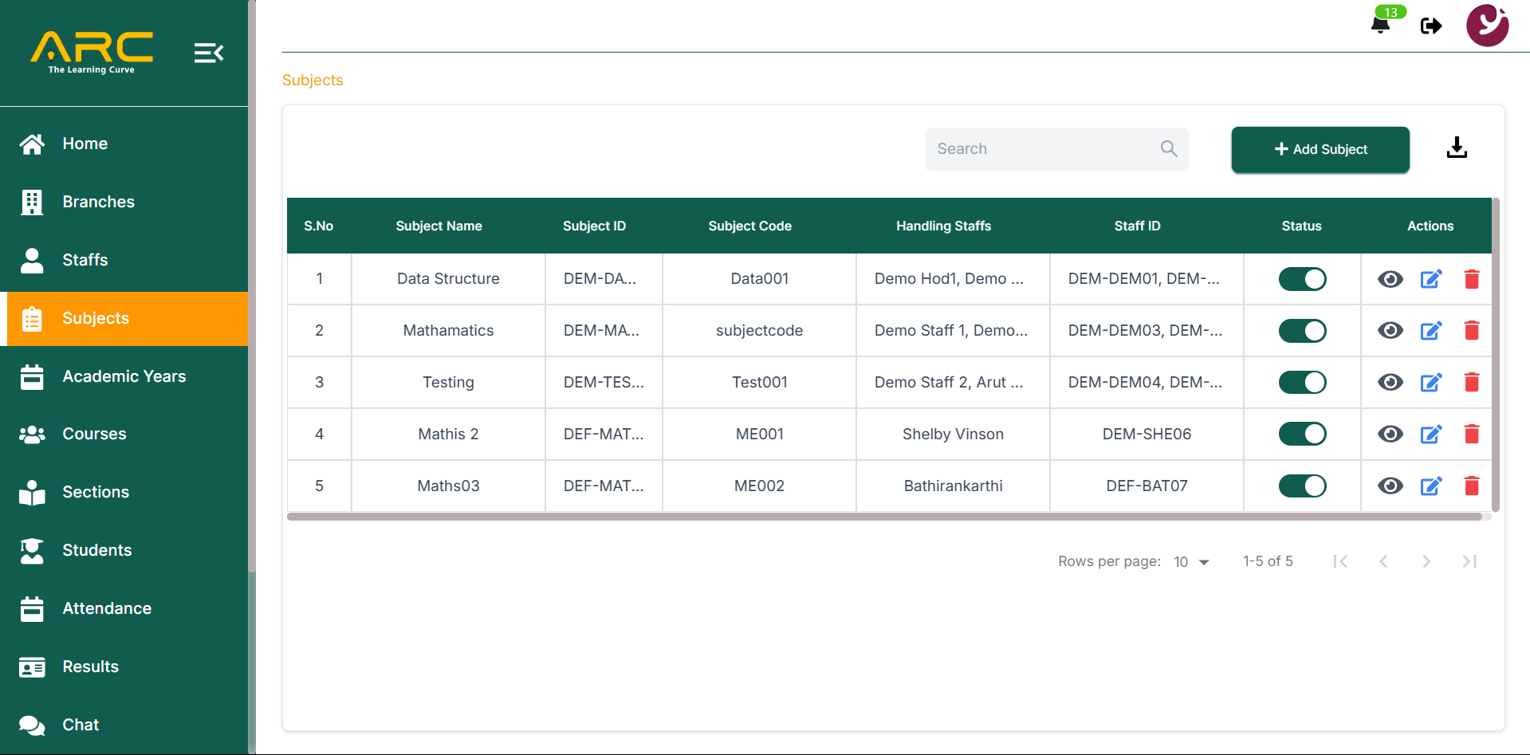
Task: Click the Add Subject button
Action: coord(1320,149)
